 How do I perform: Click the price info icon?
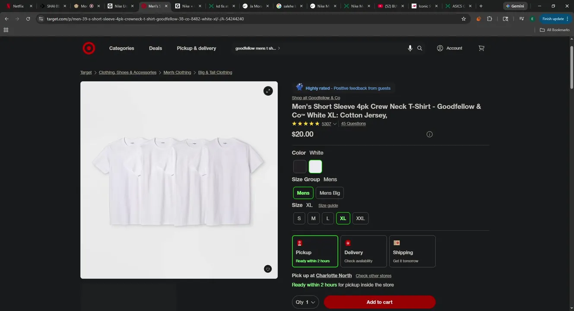429,134
